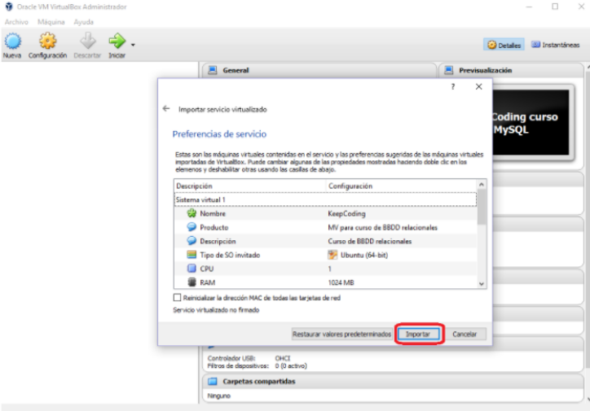Toggle Reinicializar la dirección MAC checkbox
The width and height of the screenshot is (590, 411).
click(177, 298)
